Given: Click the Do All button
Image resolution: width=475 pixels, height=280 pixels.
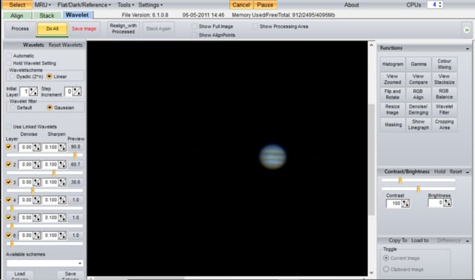Looking at the screenshot, I should (52, 29).
